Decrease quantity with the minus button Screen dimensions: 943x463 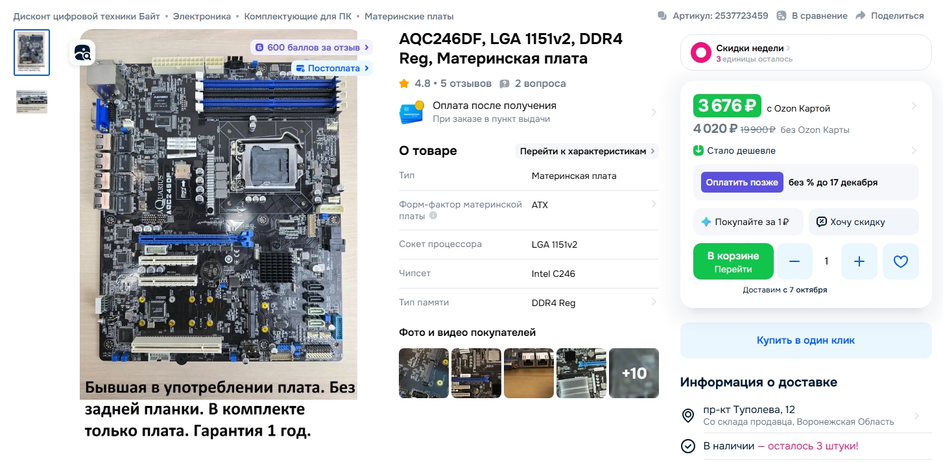[794, 261]
